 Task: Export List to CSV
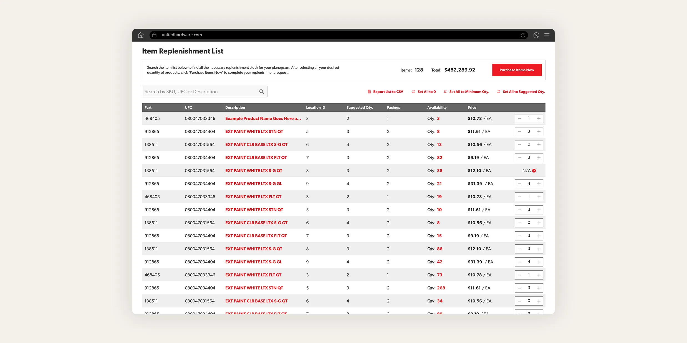385,92
